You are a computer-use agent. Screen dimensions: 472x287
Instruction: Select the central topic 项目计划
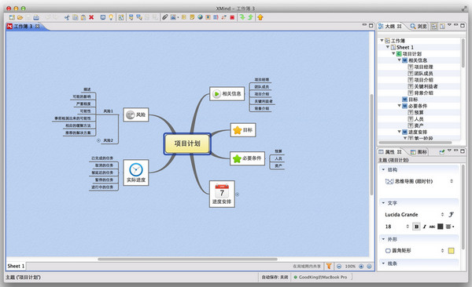187,143
